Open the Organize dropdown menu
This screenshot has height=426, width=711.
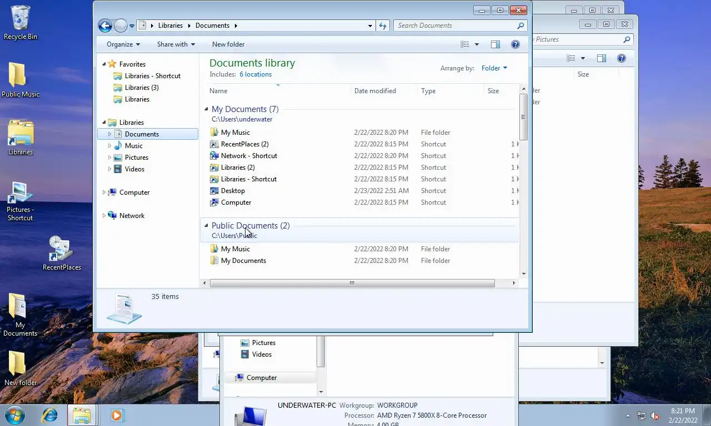pos(123,44)
